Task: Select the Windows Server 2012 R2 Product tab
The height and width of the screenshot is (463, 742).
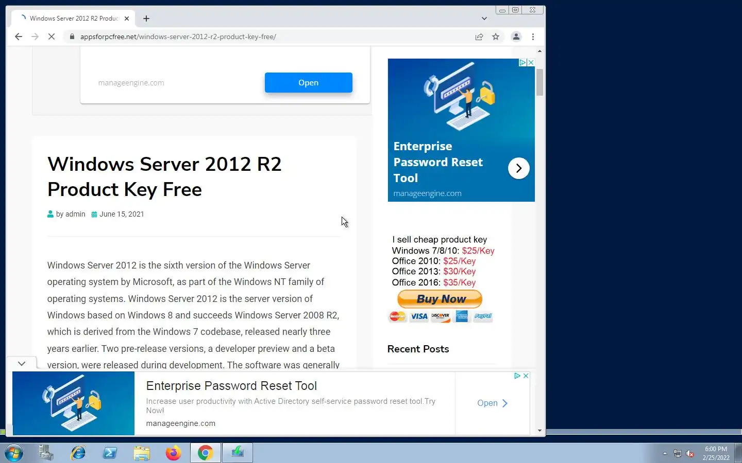Action: click(73, 19)
